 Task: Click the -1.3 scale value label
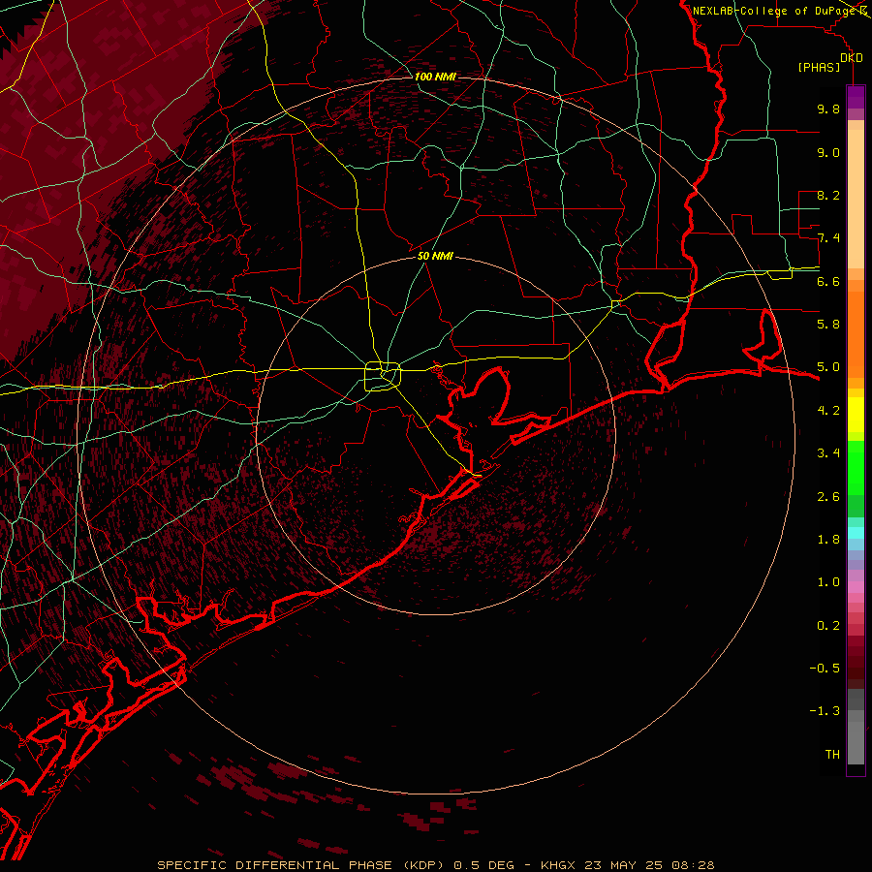[825, 711]
